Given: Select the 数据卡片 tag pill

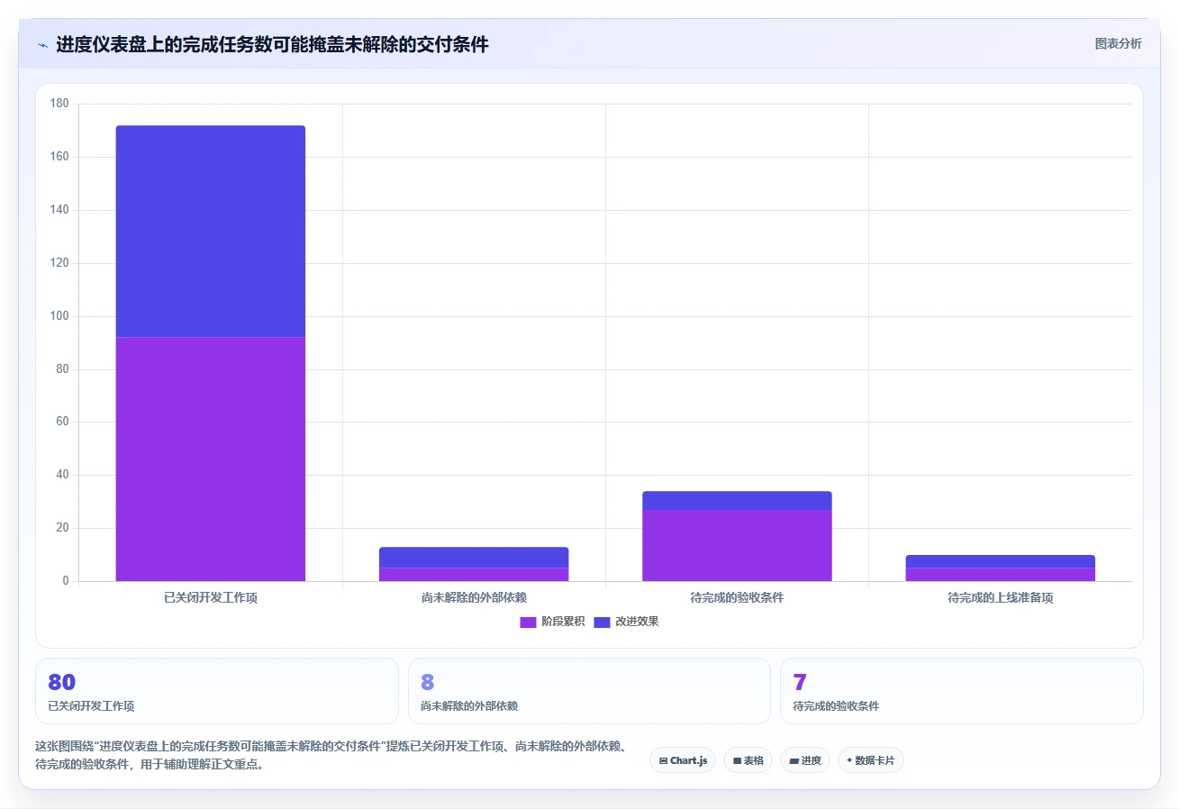Looking at the screenshot, I should (x=870, y=760).
